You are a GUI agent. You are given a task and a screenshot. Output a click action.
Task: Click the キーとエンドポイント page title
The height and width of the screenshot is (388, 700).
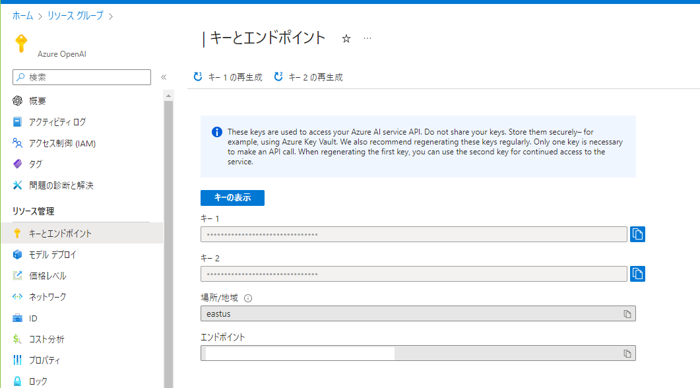tap(267, 38)
